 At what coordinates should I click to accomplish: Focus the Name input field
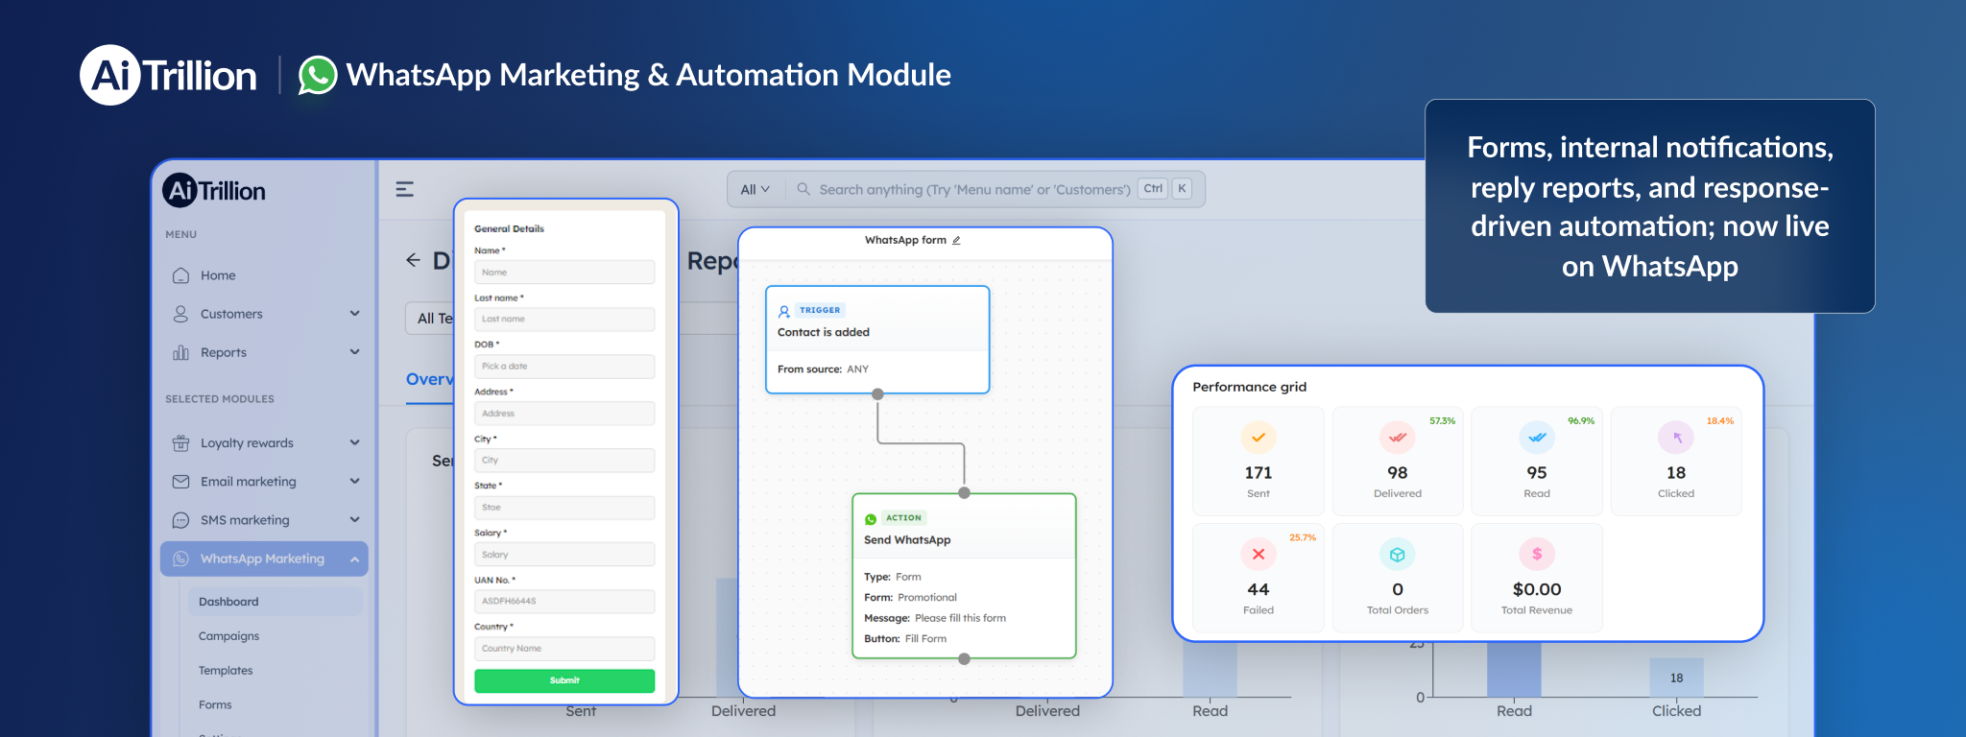pyautogui.click(x=564, y=273)
